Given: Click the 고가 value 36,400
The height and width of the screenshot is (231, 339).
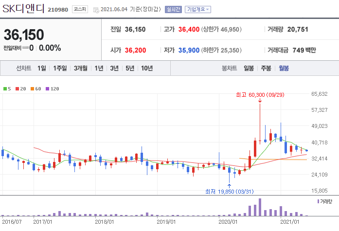Looking at the screenshot, I should [x=189, y=29].
